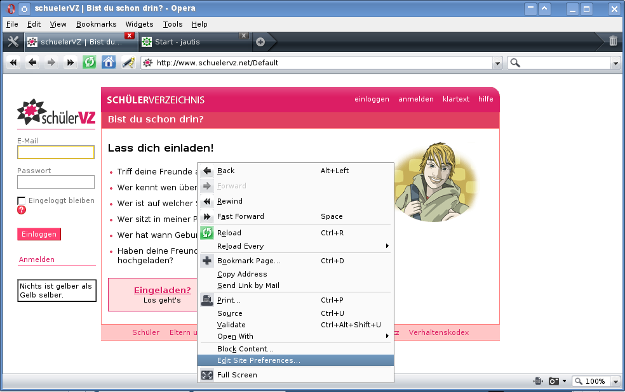Viewport: 625px width, 392px height.
Task: Select Edit Site Preferences in context menu
Action: [295, 360]
